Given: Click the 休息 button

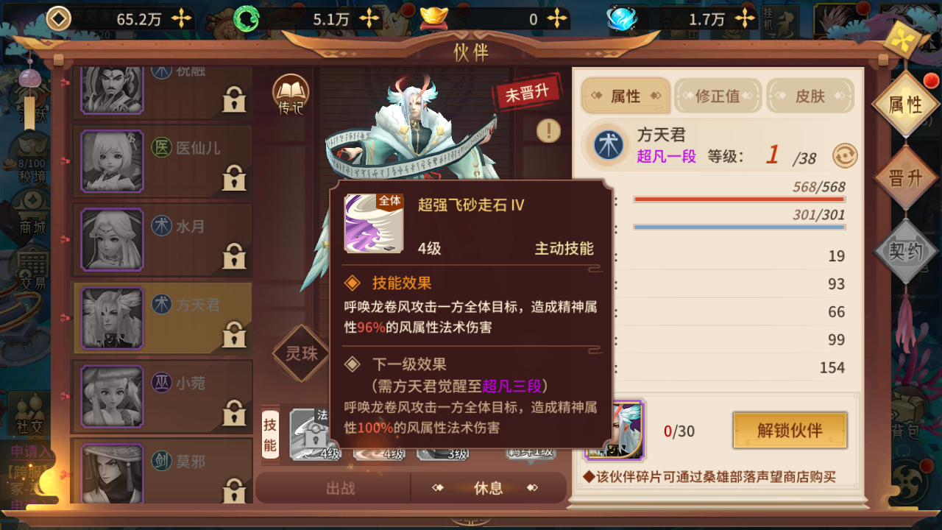Looking at the screenshot, I should click(488, 488).
